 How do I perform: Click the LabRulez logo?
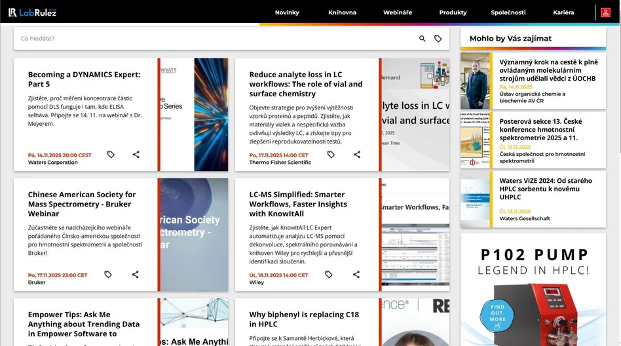click(33, 12)
